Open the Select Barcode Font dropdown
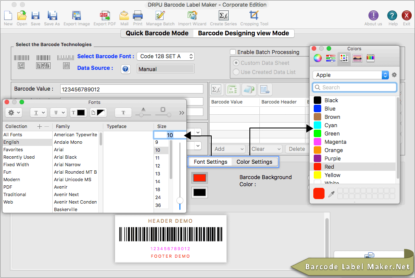This screenshot has width=415, height=278. tap(166, 57)
